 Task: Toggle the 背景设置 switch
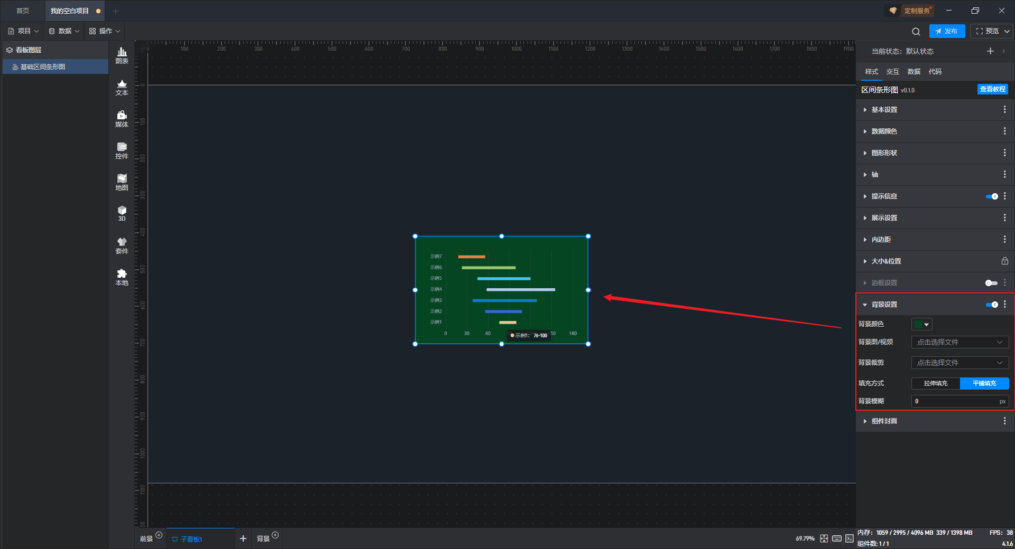tap(992, 305)
